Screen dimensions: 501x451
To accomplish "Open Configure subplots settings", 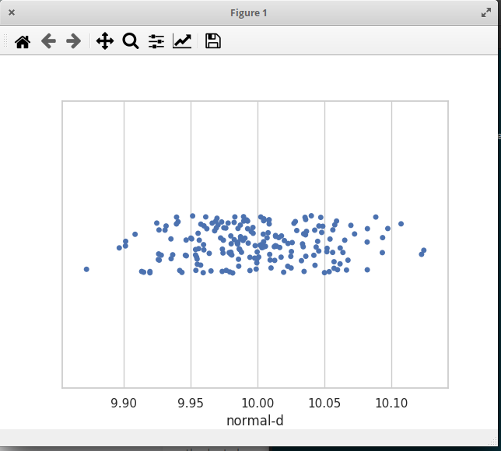I will coord(156,41).
